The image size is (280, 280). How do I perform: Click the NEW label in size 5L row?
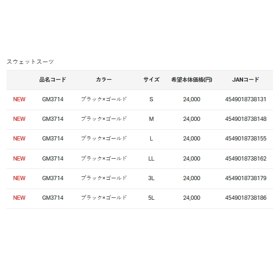point(19,198)
